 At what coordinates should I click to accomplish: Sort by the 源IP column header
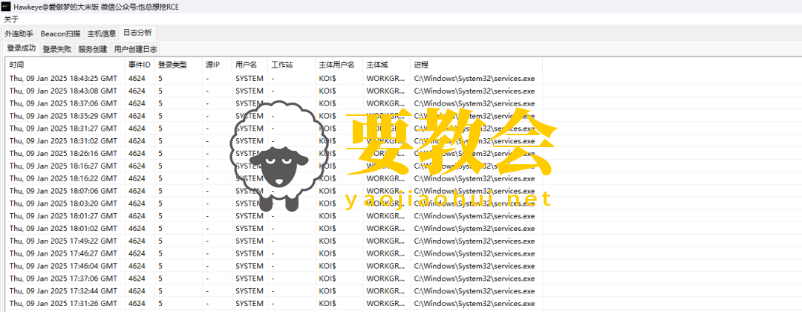click(217, 65)
